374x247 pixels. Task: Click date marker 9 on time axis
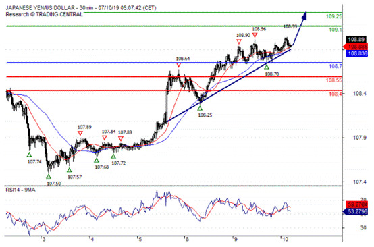[x=235, y=239]
